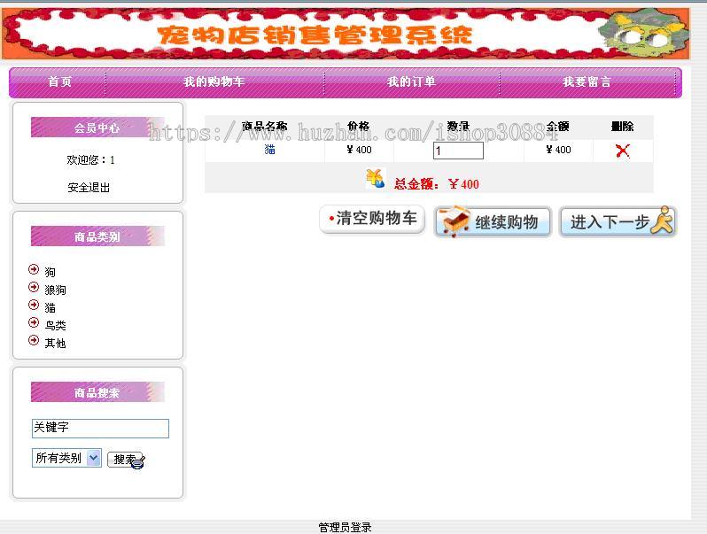This screenshot has height=534, width=707.
Task: Click the money icon next to 总金额
Action: pyautogui.click(x=375, y=179)
